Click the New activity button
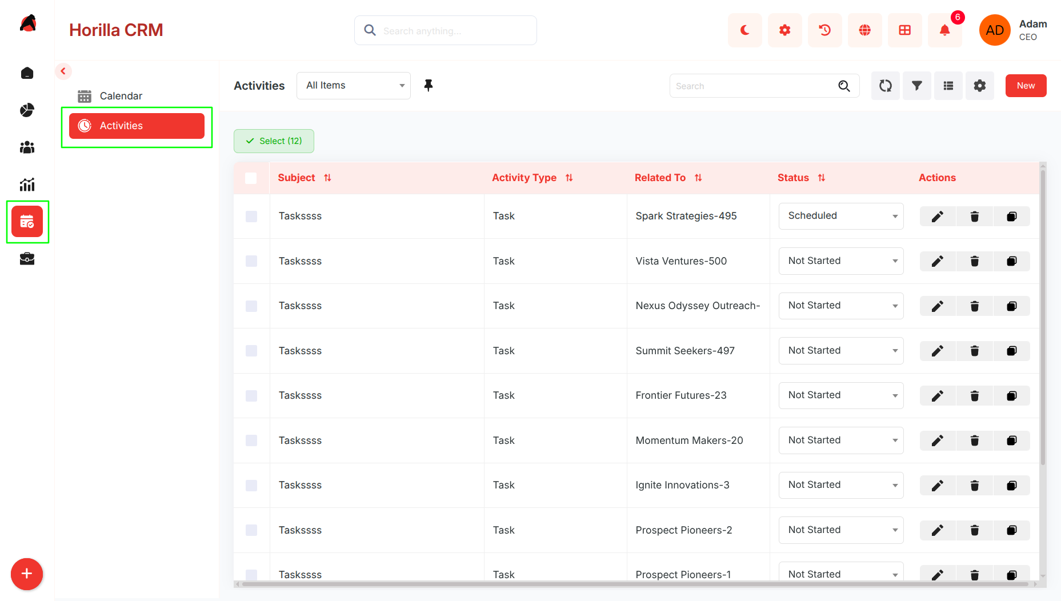This screenshot has height=601, width=1061. [1026, 86]
